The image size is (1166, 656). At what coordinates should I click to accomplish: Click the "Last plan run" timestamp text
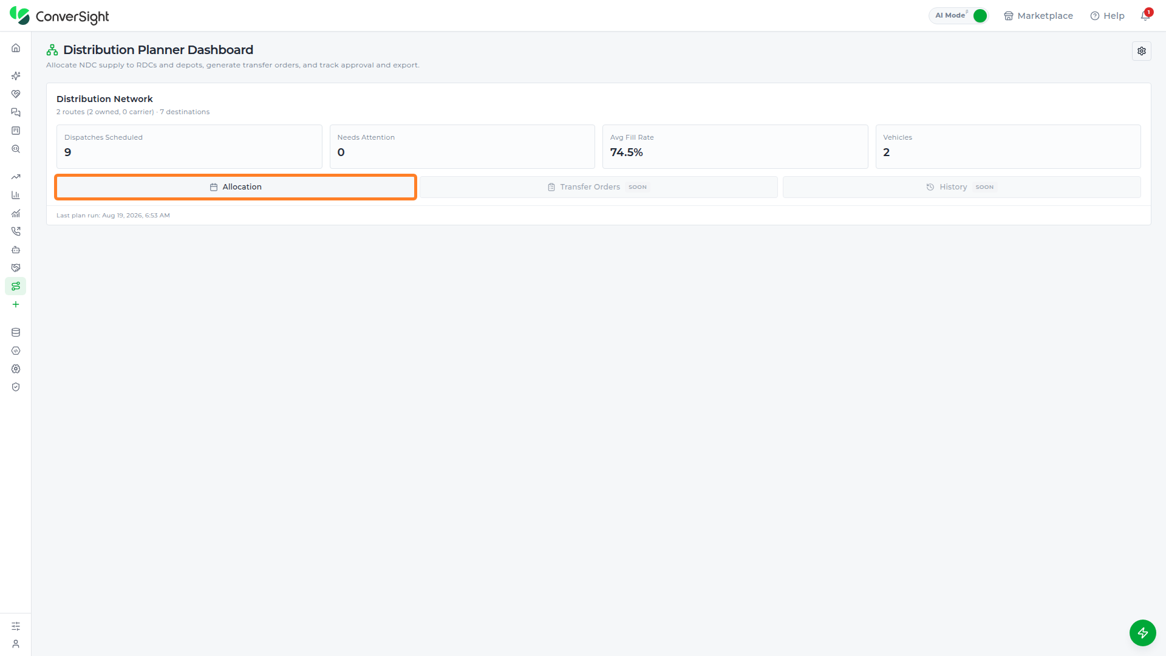(113, 216)
